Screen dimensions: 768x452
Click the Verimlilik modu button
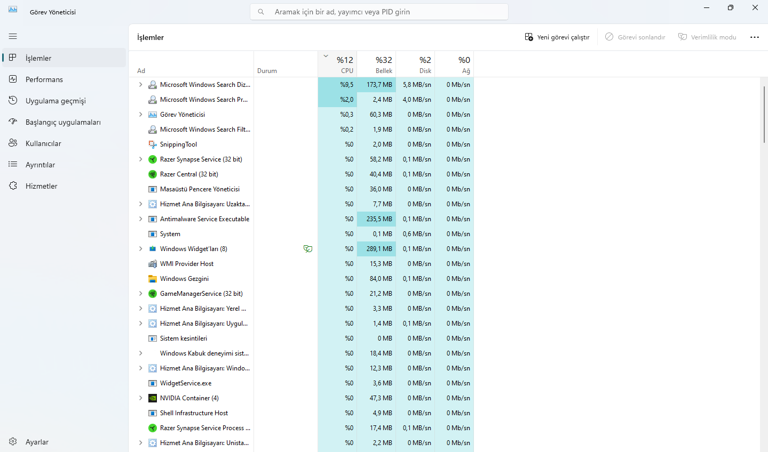pyautogui.click(x=707, y=37)
